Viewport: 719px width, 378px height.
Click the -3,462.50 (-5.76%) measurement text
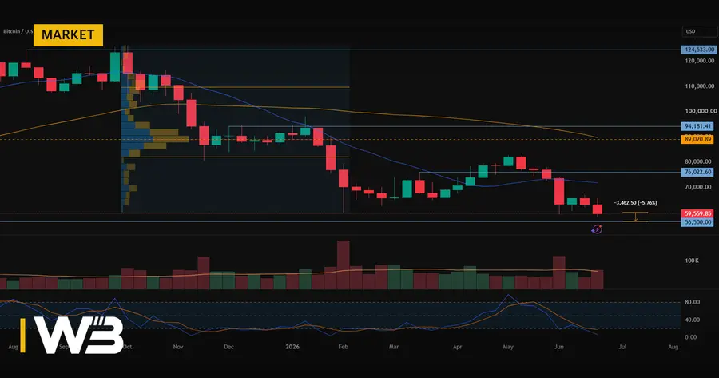[635, 202]
